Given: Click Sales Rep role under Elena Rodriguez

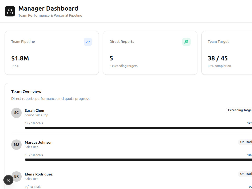Looking at the screenshot, I should (x=31, y=179).
